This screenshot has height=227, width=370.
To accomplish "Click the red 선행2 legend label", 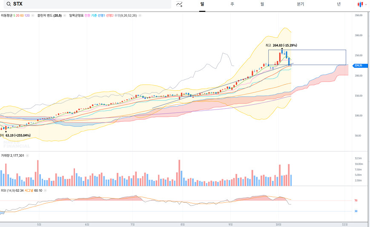I will click(110, 16).
